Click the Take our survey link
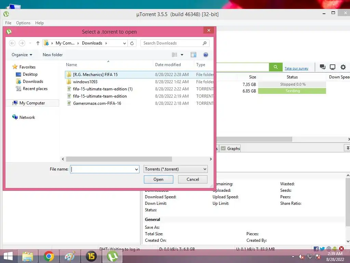The width and height of the screenshot is (350, 263). click(x=296, y=68)
